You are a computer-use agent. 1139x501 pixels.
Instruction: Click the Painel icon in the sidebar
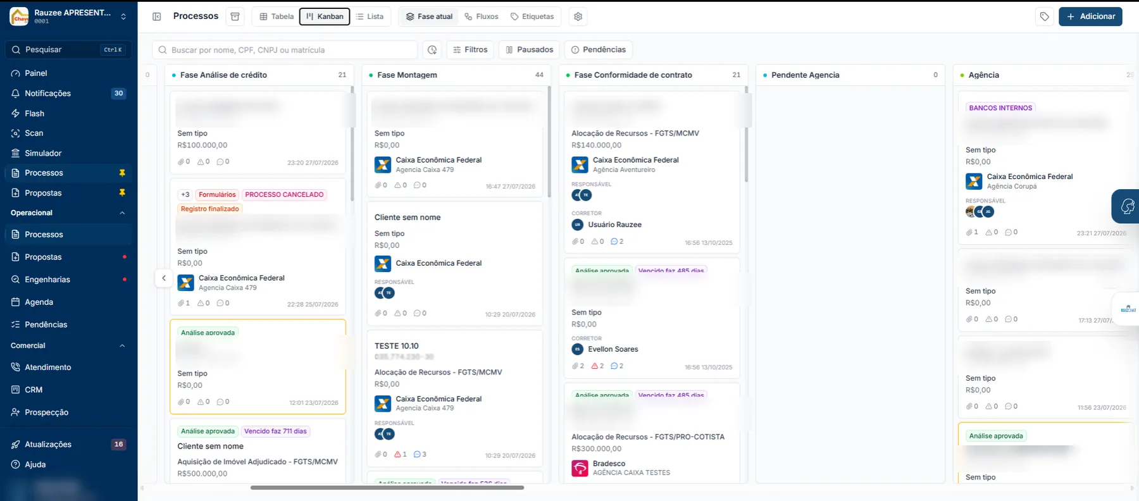click(16, 73)
